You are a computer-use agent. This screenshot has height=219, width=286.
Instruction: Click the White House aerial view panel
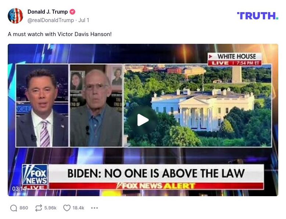pos(198,105)
